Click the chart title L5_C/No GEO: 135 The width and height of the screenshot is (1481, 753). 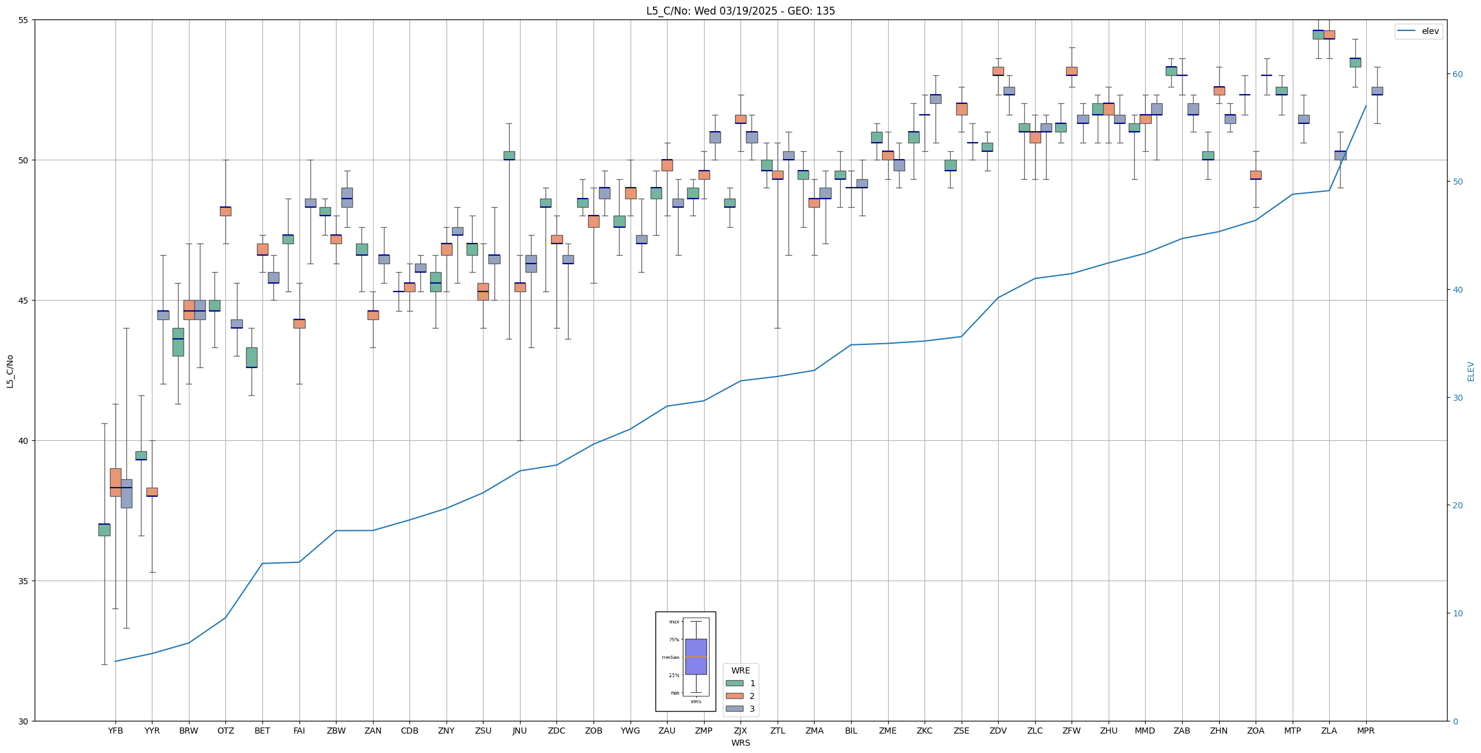tap(740, 11)
